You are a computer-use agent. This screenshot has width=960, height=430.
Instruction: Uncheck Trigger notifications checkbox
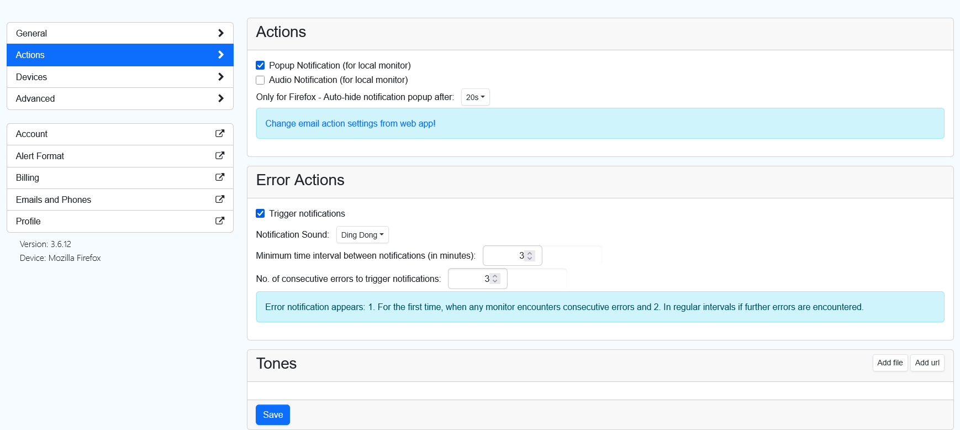(x=260, y=213)
